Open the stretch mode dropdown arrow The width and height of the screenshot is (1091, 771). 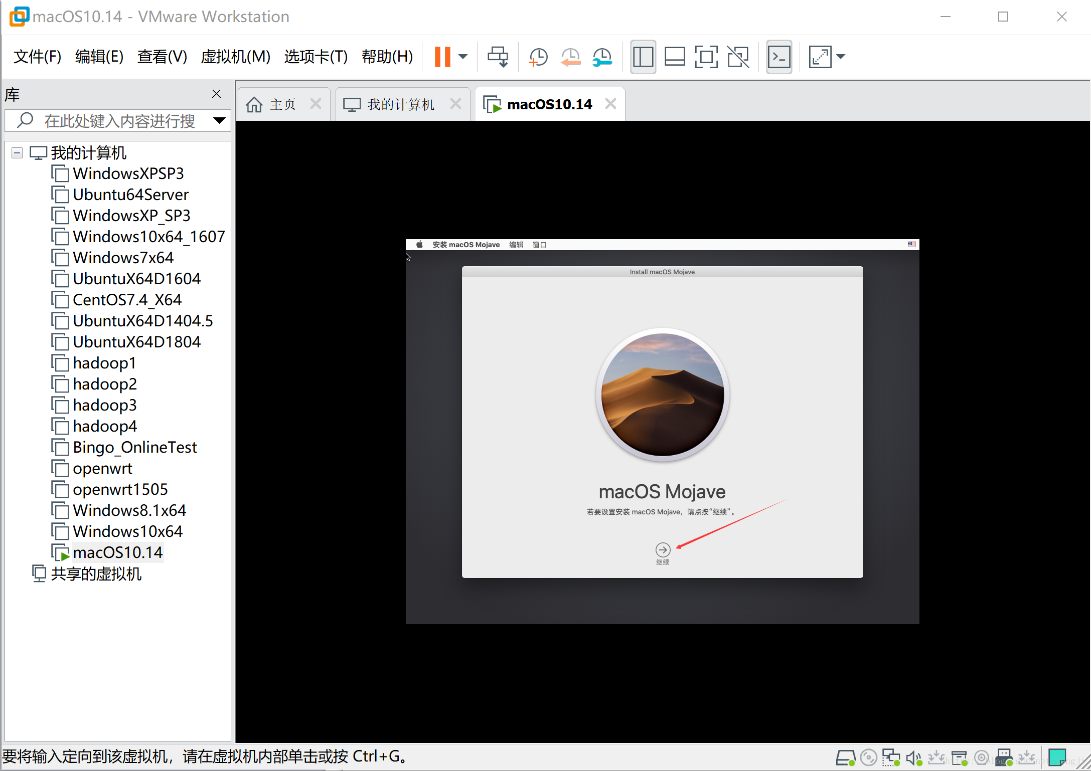pyautogui.click(x=841, y=57)
